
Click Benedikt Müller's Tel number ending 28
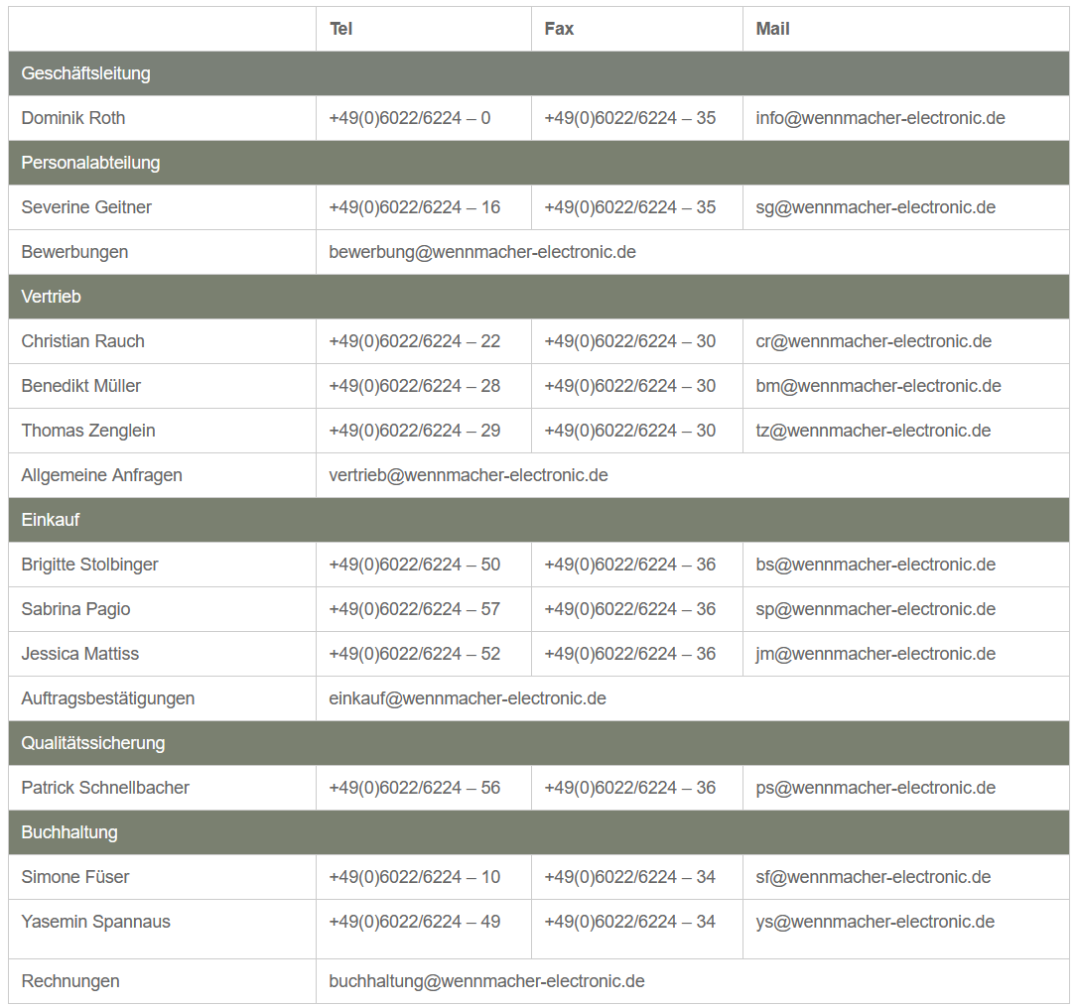(415, 386)
